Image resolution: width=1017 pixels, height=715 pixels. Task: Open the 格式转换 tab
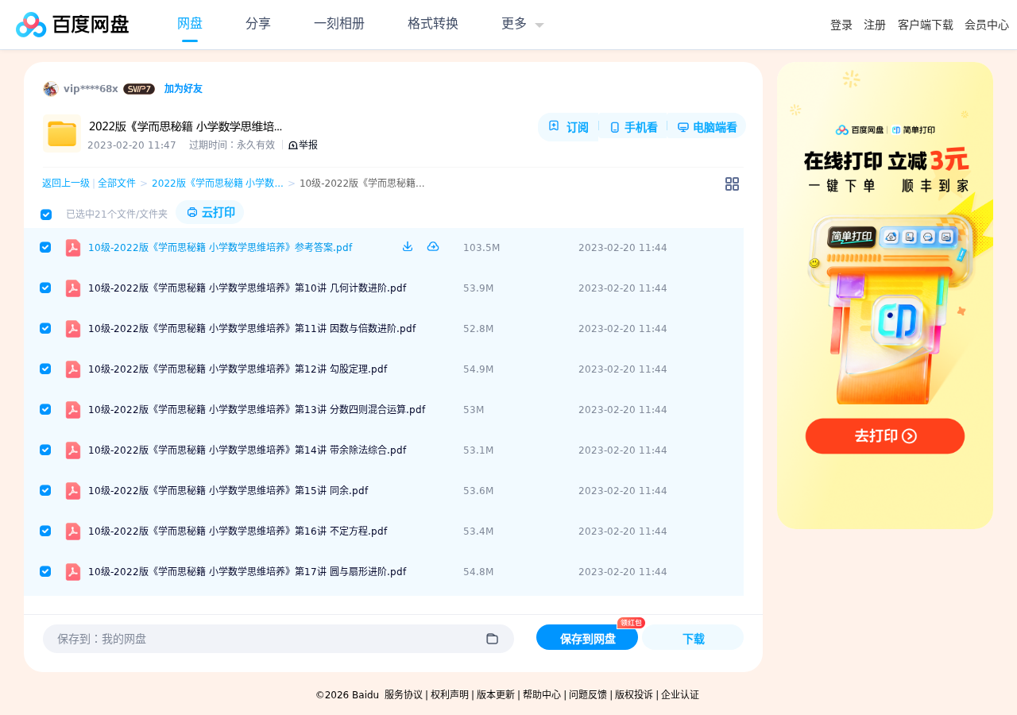pos(433,24)
